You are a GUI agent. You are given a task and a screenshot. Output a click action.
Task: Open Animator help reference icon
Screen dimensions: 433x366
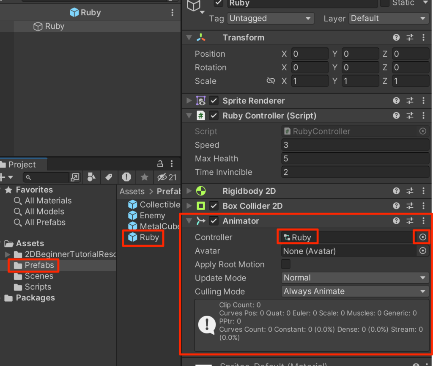pyautogui.click(x=396, y=221)
